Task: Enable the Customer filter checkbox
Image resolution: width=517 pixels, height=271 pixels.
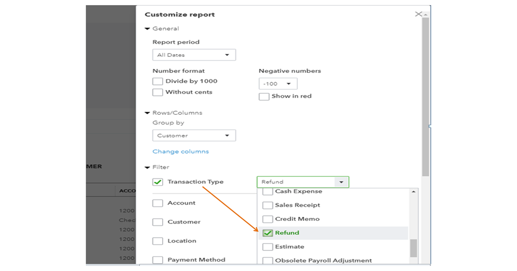Action: [158, 222]
